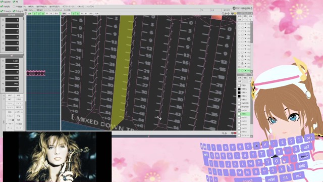Toggle the Freeze checkbox

(x=14, y=7)
